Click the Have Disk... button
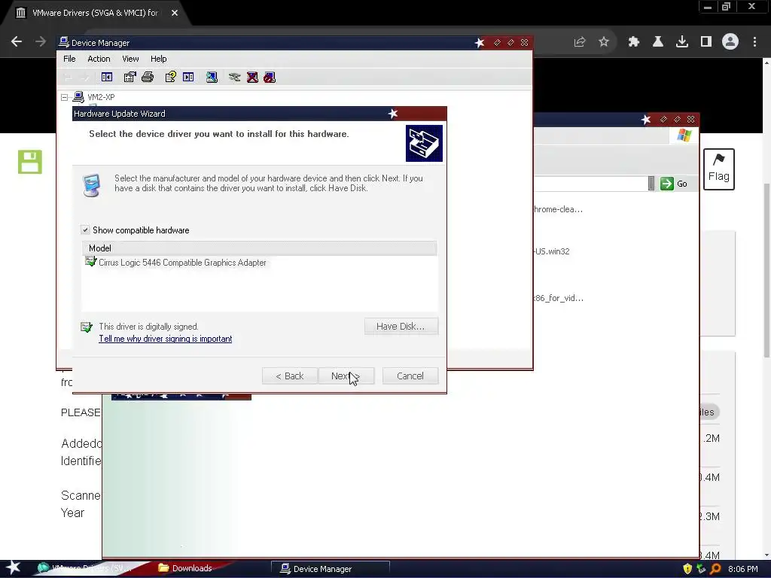This screenshot has width=771, height=578. click(401, 327)
